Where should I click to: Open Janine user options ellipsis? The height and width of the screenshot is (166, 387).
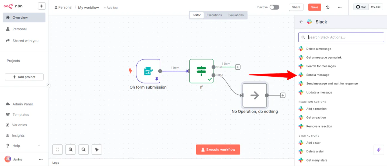[x=41, y=159]
